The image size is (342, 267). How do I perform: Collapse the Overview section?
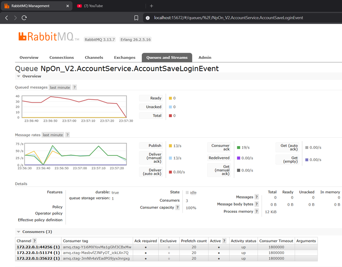coord(19,76)
